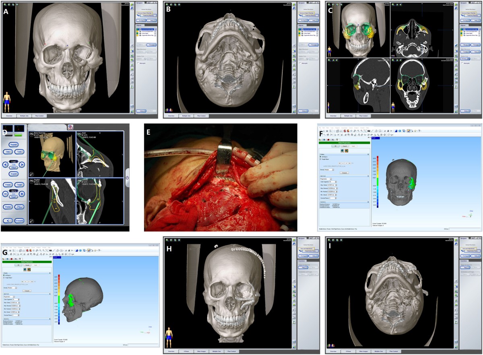Click the blue globe icon below OK in panel F
This screenshot has height=355, width=483.
click(342, 151)
